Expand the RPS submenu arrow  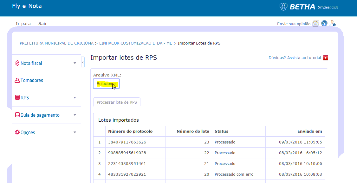coord(75,98)
